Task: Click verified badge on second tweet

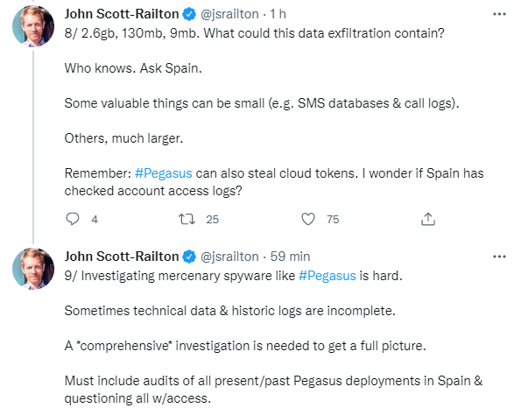Action: pyautogui.click(x=190, y=257)
